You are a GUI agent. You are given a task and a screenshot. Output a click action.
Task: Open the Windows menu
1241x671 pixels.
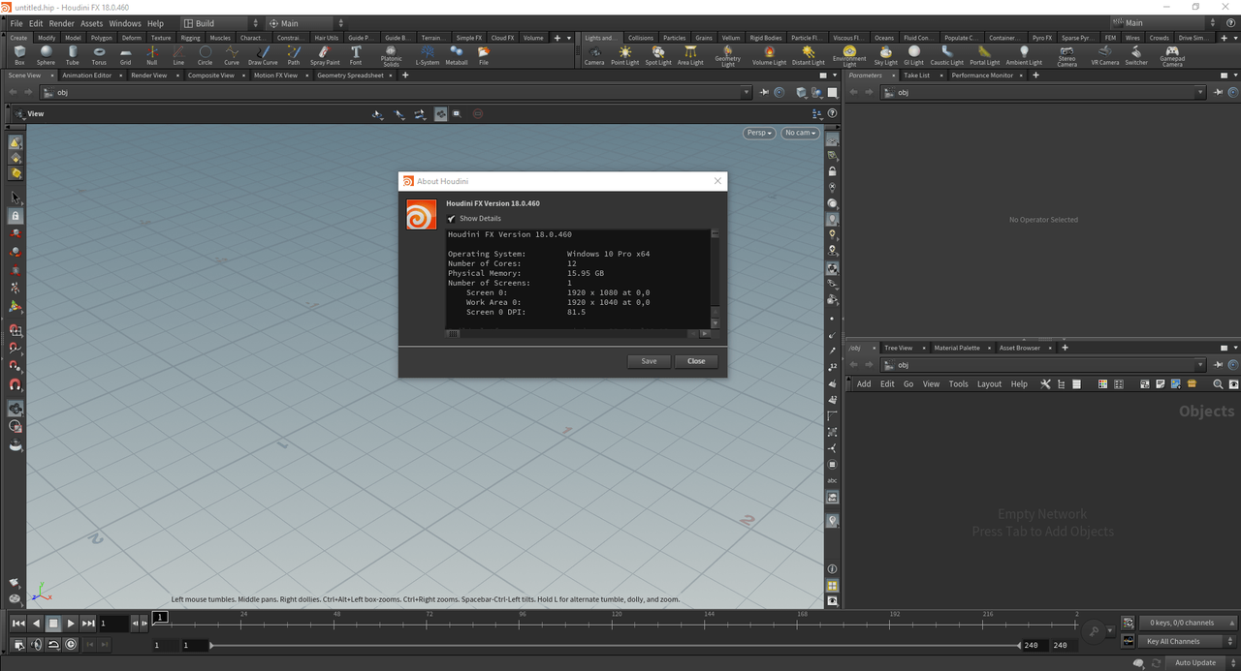(124, 23)
